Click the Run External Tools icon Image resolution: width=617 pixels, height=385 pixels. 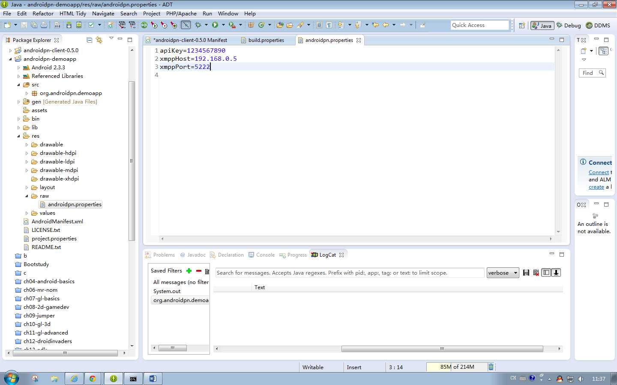pos(232,25)
